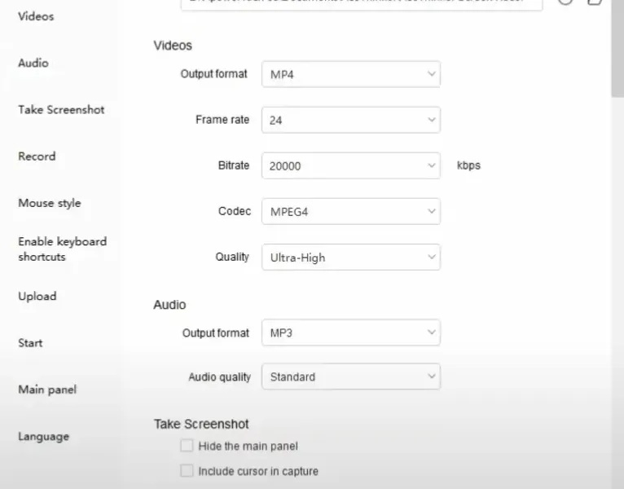Open the audio Output format MP3 dropdown
Image resolution: width=624 pixels, height=489 pixels.
click(x=350, y=333)
